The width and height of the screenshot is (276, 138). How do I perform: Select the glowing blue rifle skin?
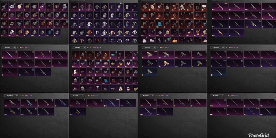tap(111, 103)
